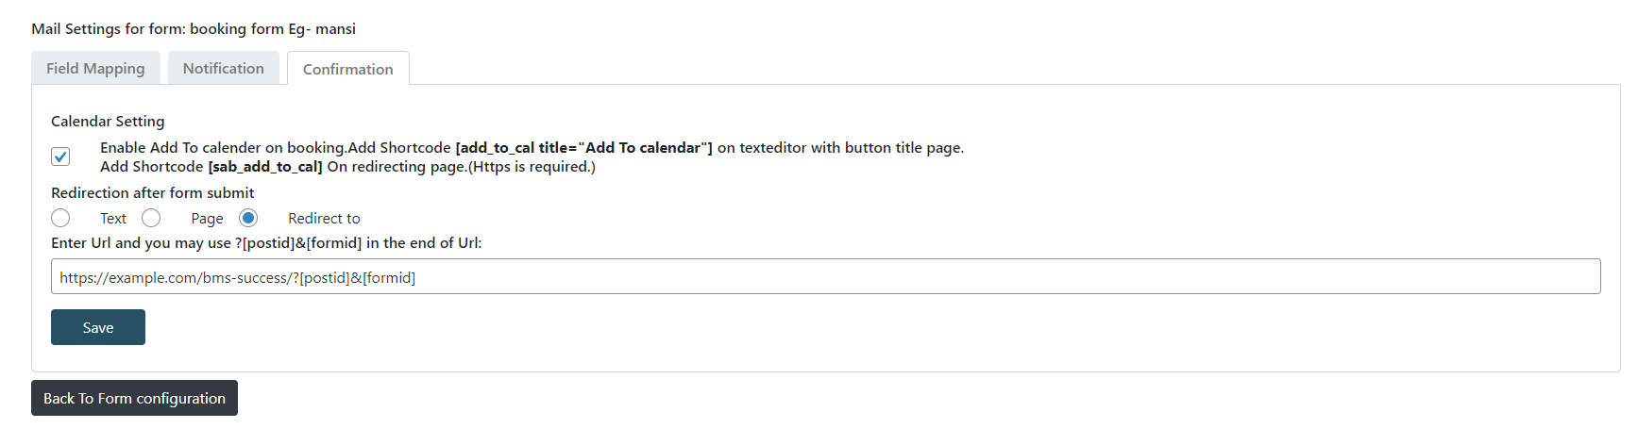Click the "Page" radio option label
1638x445 pixels.
(x=207, y=219)
